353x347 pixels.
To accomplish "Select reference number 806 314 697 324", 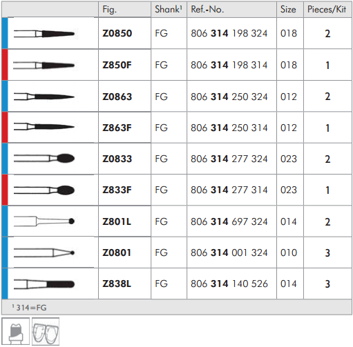I will (229, 221).
